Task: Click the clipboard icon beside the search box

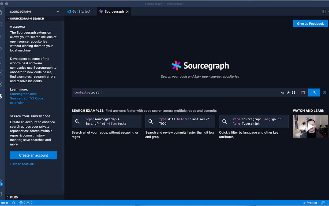Action: tap(303, 92)
